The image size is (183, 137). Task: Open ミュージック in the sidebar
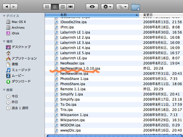point(18,70)
